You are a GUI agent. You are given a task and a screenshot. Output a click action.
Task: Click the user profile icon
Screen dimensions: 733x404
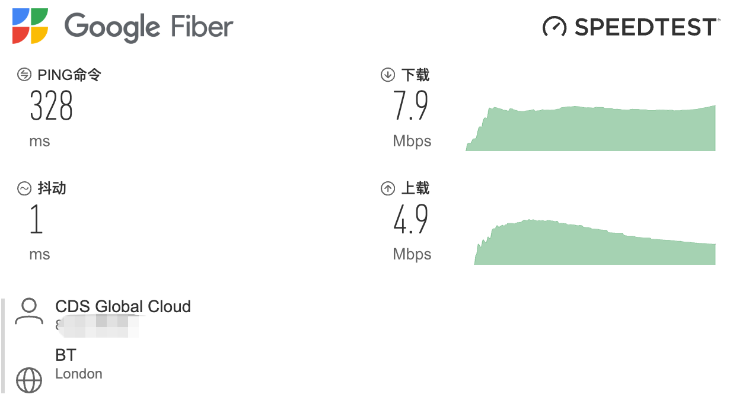pos(29,312)
